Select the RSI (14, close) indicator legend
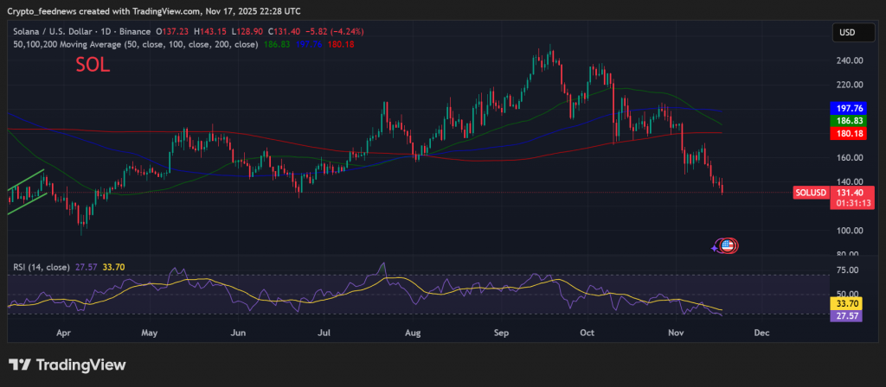 tap(42, 268)
